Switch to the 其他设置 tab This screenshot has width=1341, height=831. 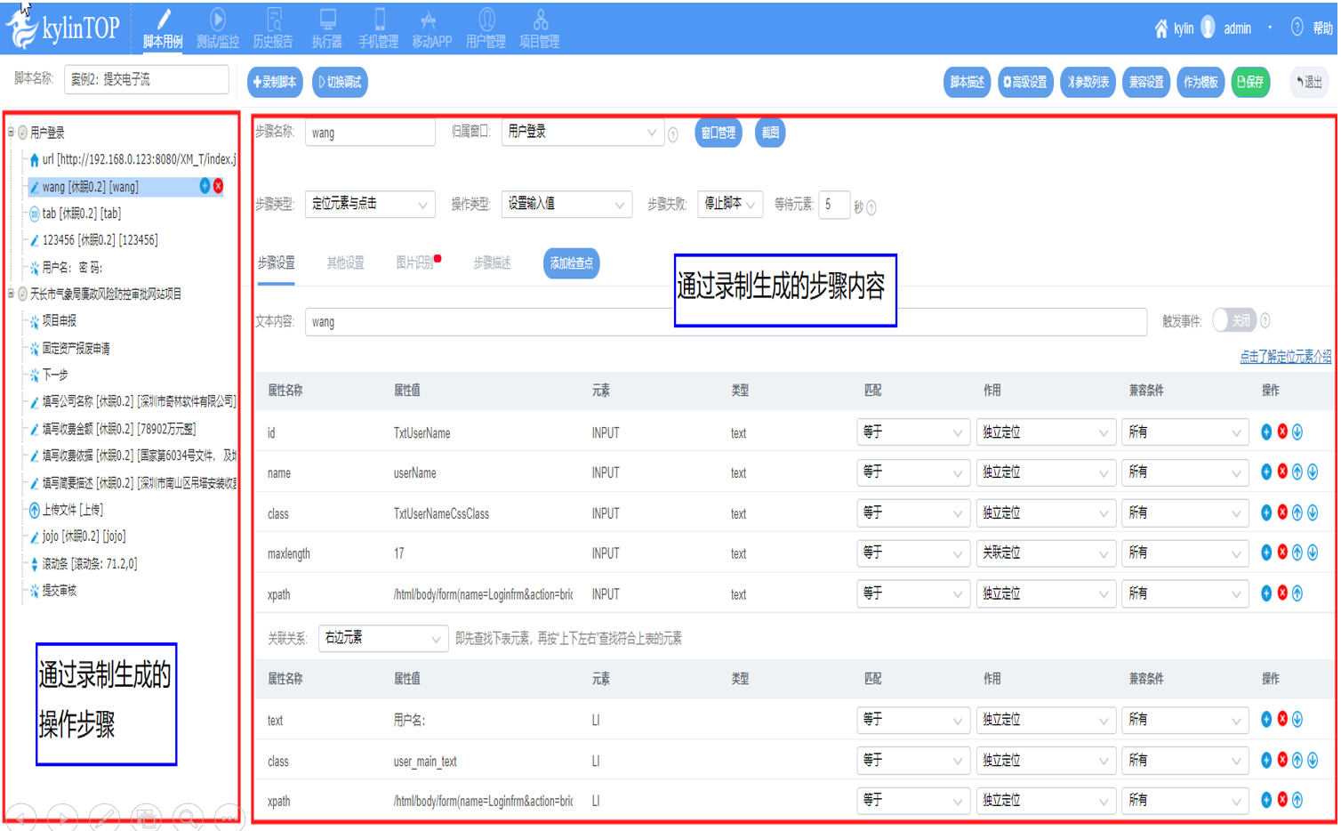pyautogui.click(x=345, y=262)
